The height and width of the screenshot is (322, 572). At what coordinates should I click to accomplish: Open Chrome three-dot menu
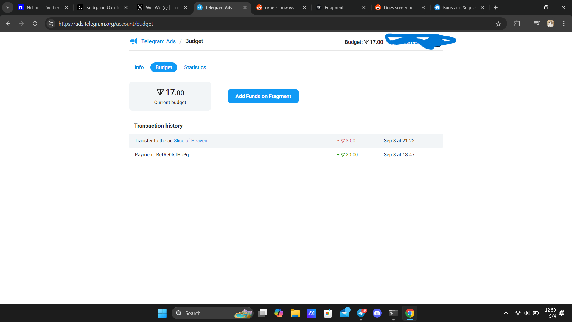tap(564, 24)
